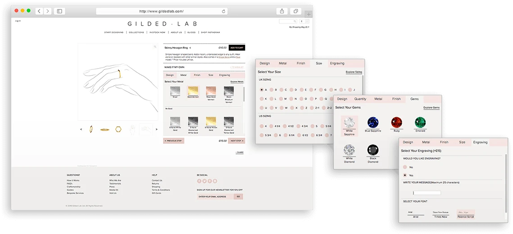Select Arial engraving font
Image resolution: width=513 pixels, height=234 pixels.
click(416, 214)
